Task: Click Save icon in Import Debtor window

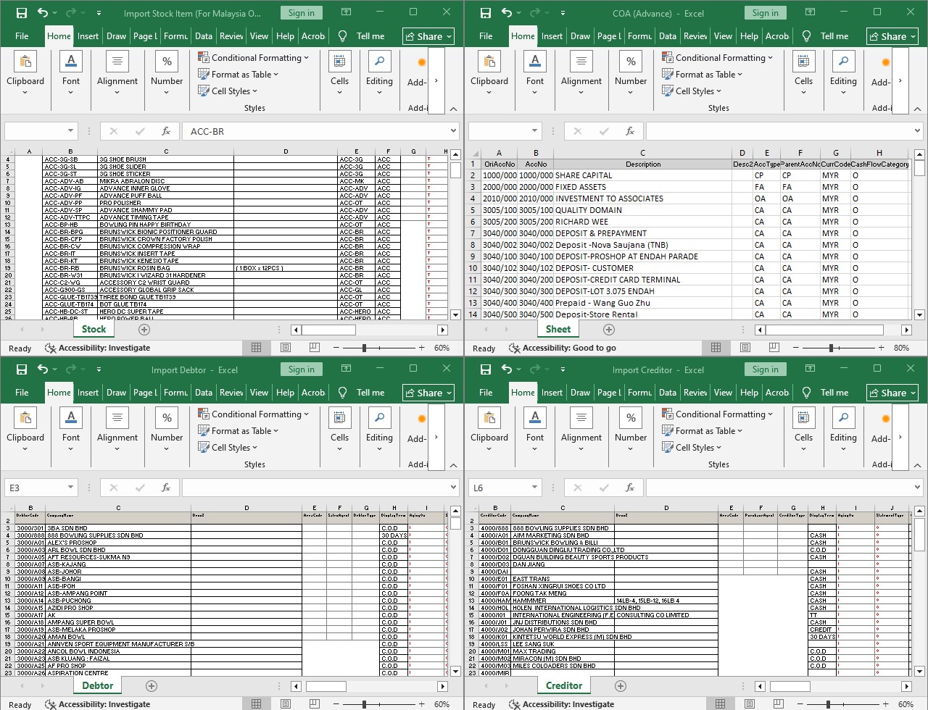Action: click(22, 369)
